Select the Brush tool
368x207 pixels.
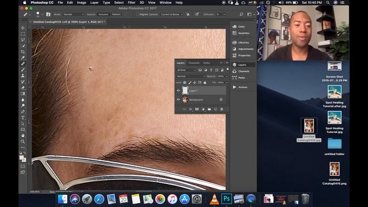coord(23,70)
